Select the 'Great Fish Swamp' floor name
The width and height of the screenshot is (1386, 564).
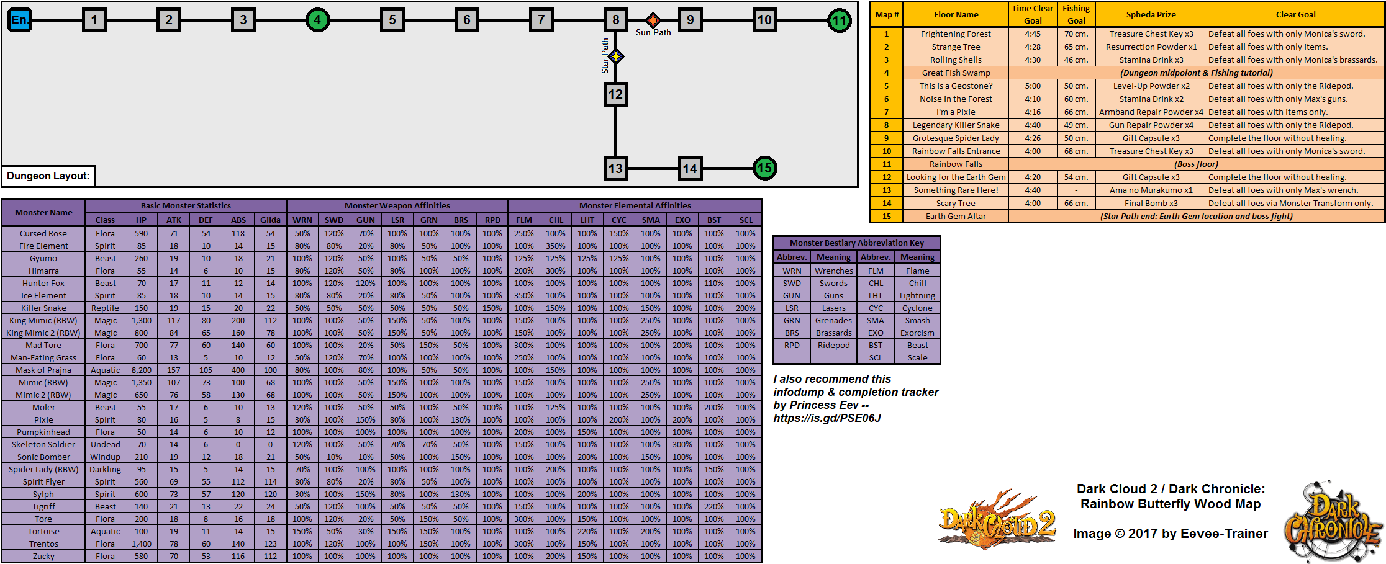[x=956, y=73]
